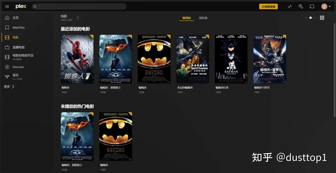The width and height of the screenshot is (336, 173).
Task: Switch to the 资料库 tab
Action: tap(203, 18)
